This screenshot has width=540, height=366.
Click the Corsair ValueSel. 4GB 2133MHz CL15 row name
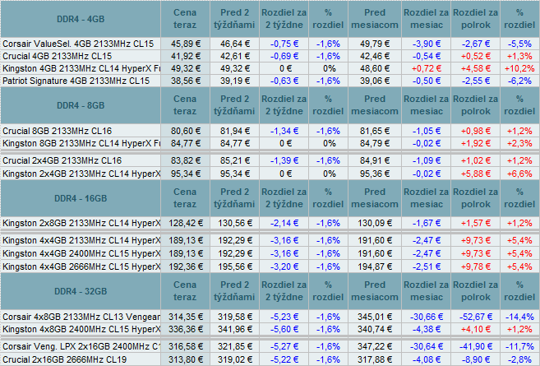(x=78, y=44)
